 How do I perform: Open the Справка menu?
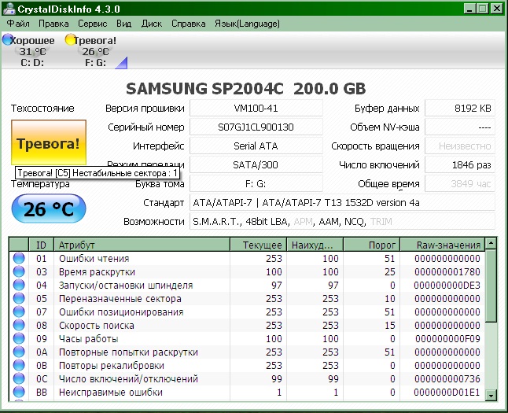click(x=188, y=24)
